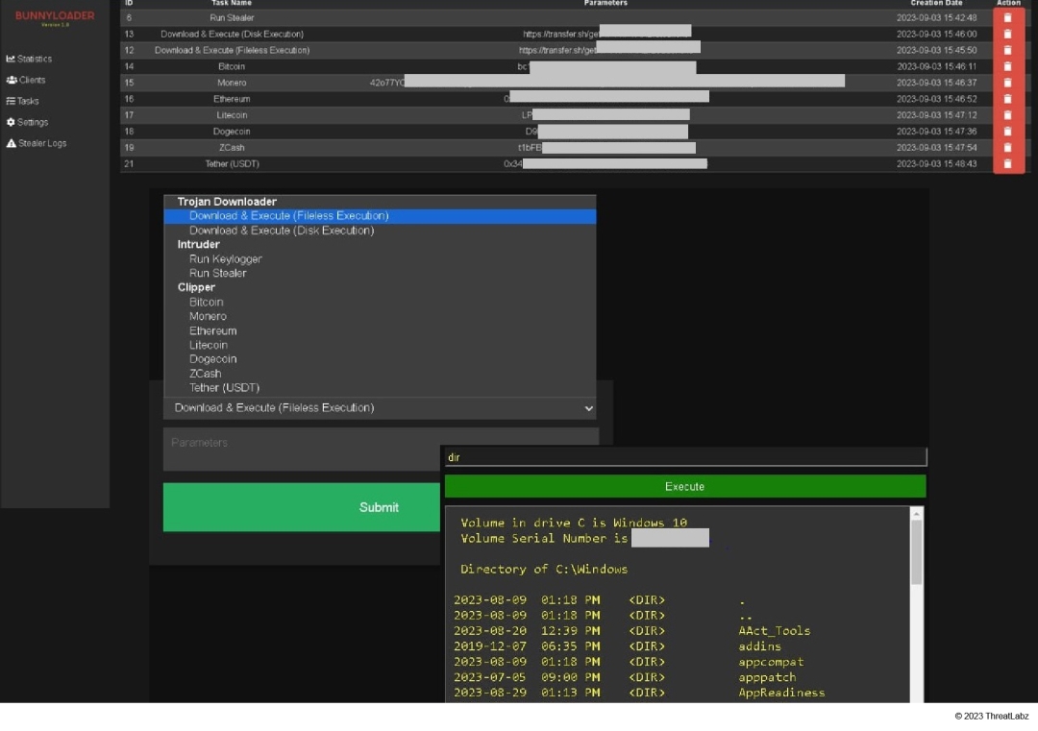
Task: Collapse the task type dropdown chevron
Action: coord(589,408)
